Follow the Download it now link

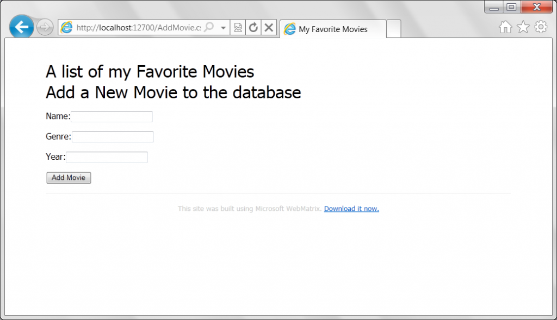[351, 209]
